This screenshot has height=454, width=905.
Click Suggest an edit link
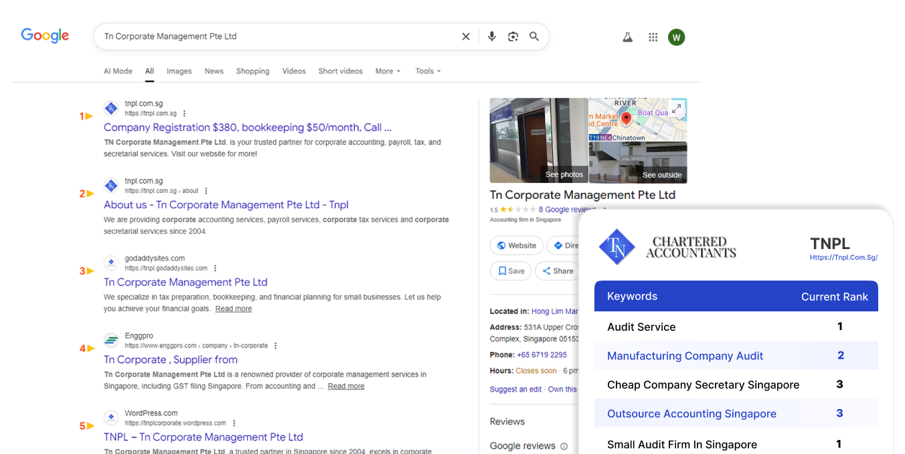[x=515, y=389]
